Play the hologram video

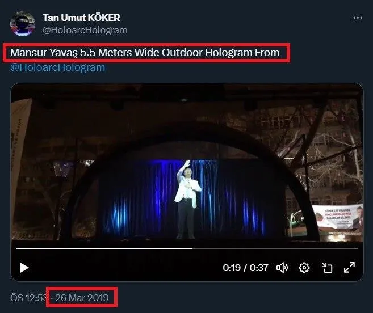click(x=24, y=268)
